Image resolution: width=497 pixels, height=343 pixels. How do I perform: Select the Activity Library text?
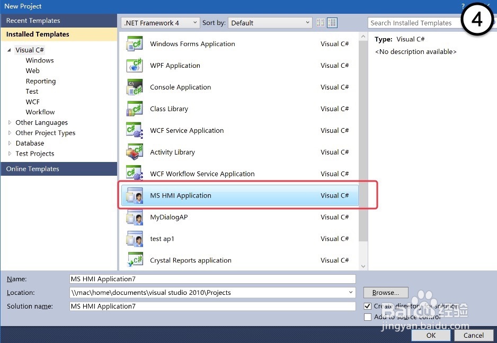(172, 152)
